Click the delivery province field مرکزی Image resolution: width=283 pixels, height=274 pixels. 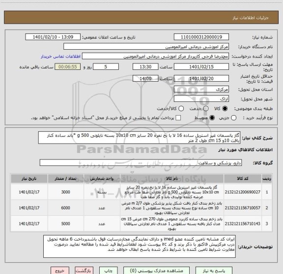201,90
